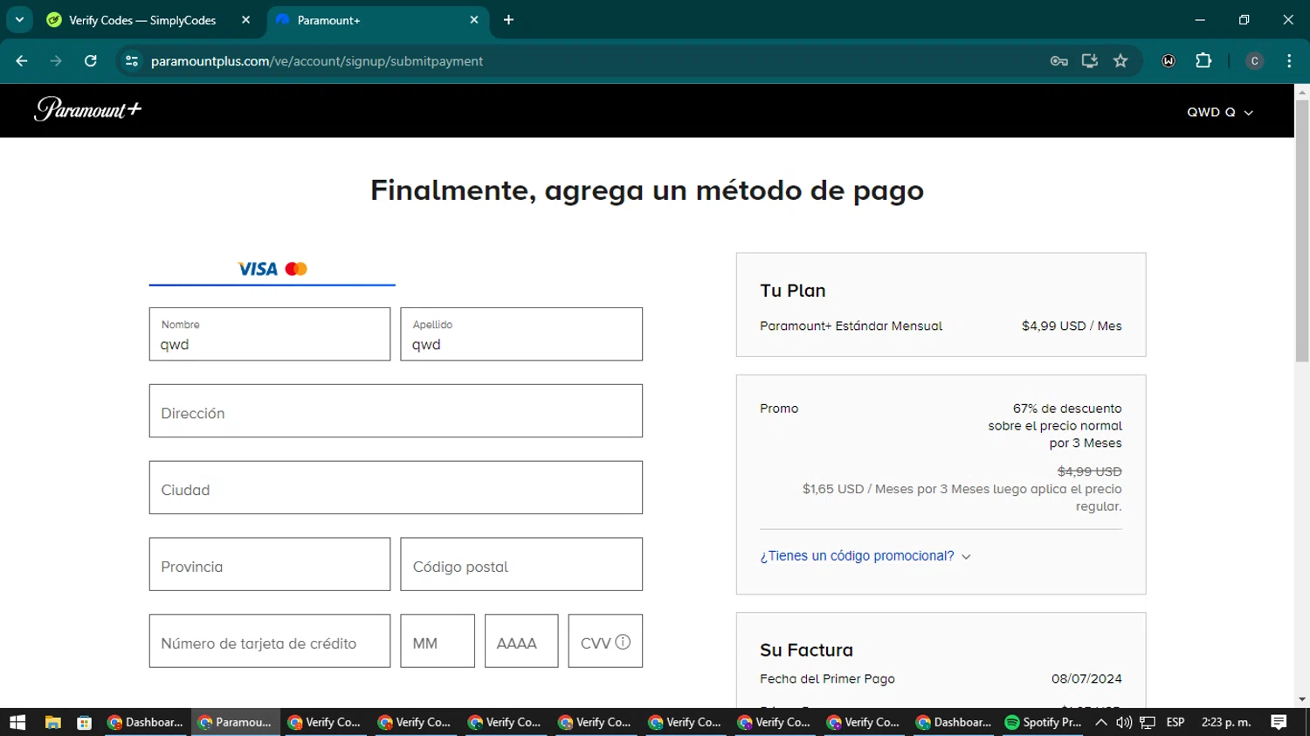The image size is (1310, 736).
Task: Click the AAAA expiration year field
Action: point(521,642)
